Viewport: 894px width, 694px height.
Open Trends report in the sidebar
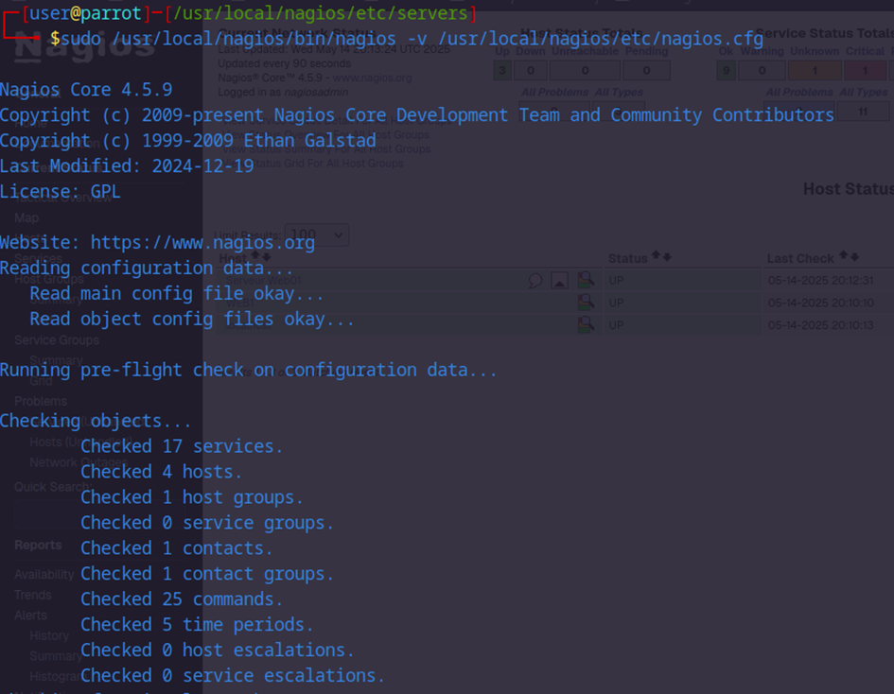pos(33,595)
